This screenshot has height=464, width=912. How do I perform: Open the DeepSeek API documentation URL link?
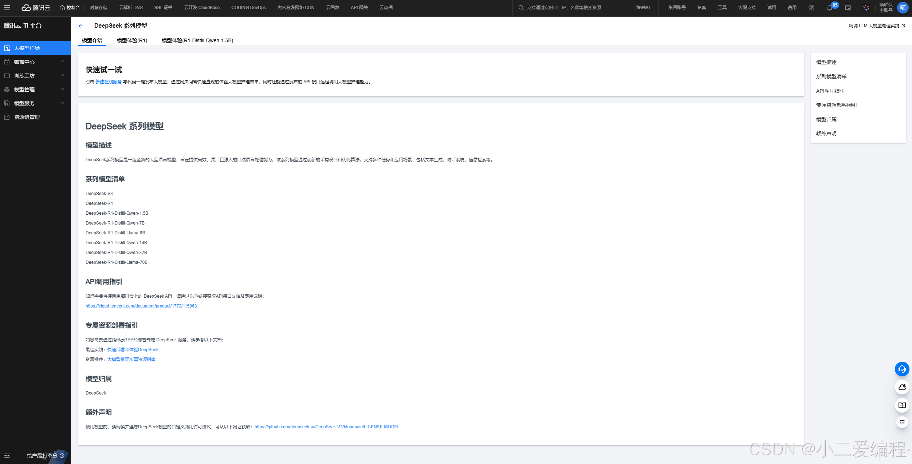141,306
